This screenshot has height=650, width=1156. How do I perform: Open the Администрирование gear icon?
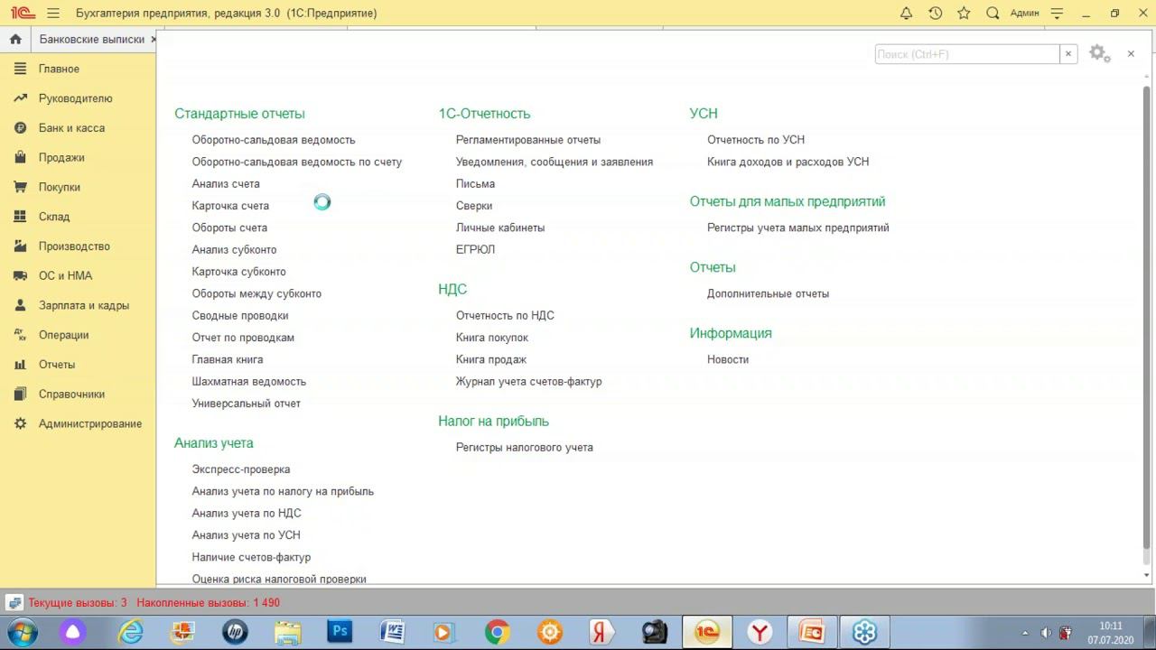click(20, 423)
